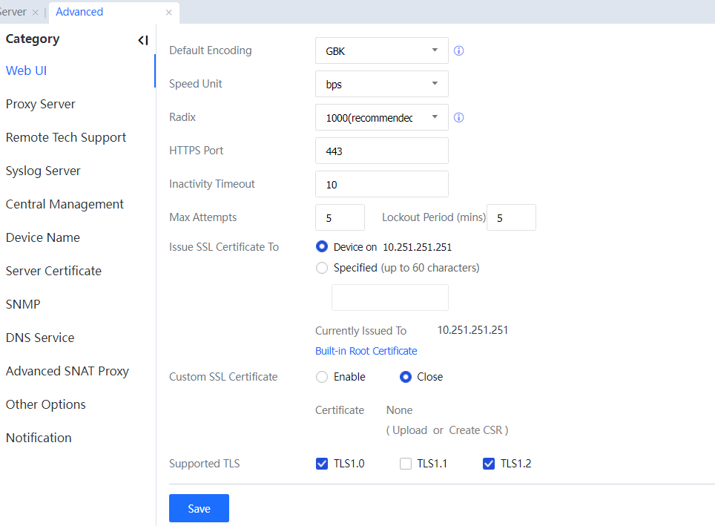Uncheck the TLS1.0 checkbox
This screenshot has width=715, height=526.
click(322, 464)
